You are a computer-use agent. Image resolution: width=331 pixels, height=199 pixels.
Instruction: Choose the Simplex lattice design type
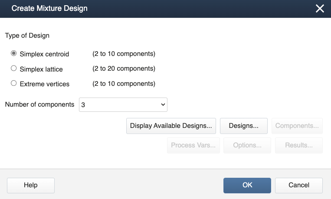(x=14, y=69)
